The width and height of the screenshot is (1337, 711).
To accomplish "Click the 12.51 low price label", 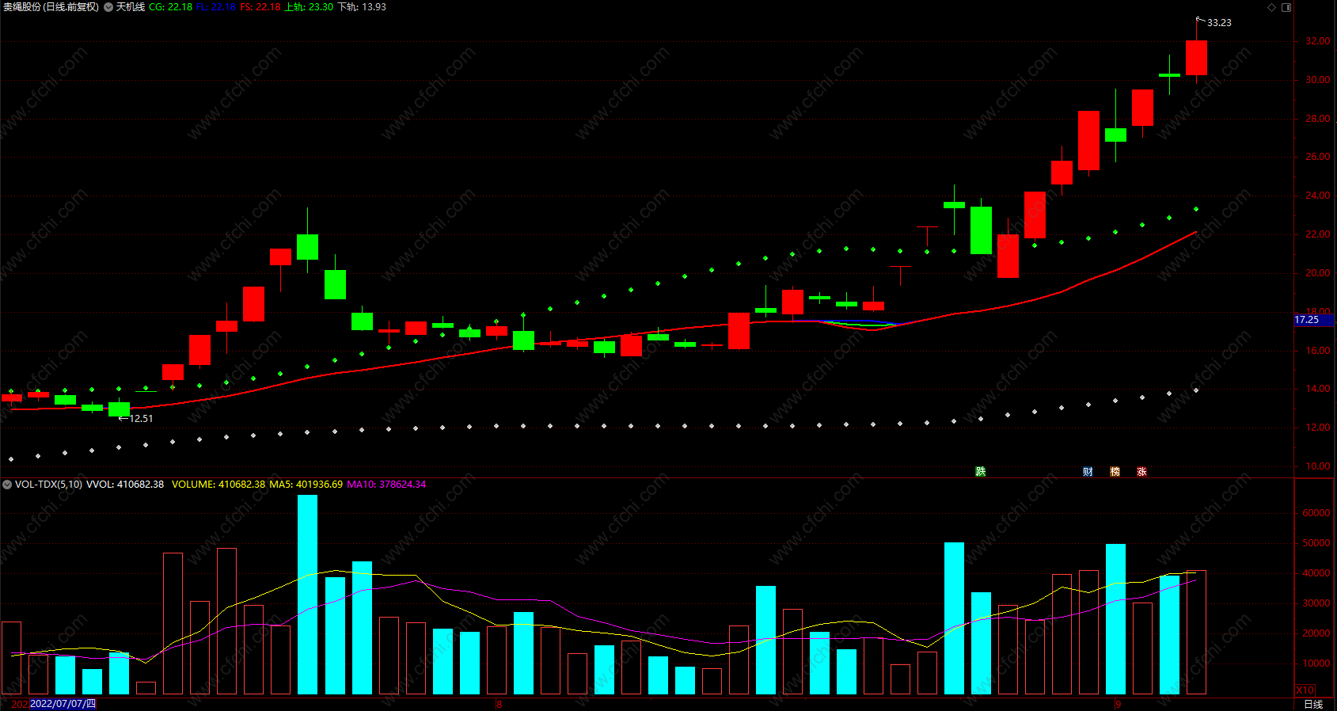I will coord(141,419).
